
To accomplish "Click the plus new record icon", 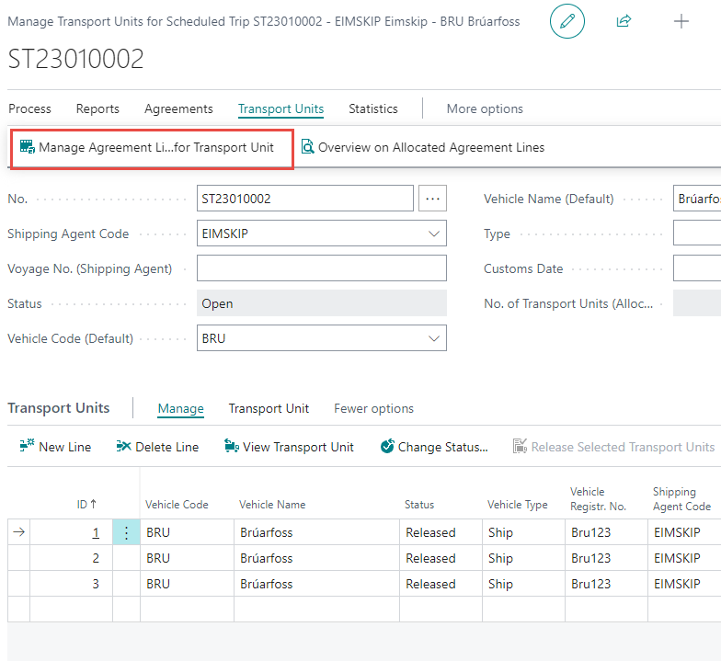I will click(x=681, y=21).
